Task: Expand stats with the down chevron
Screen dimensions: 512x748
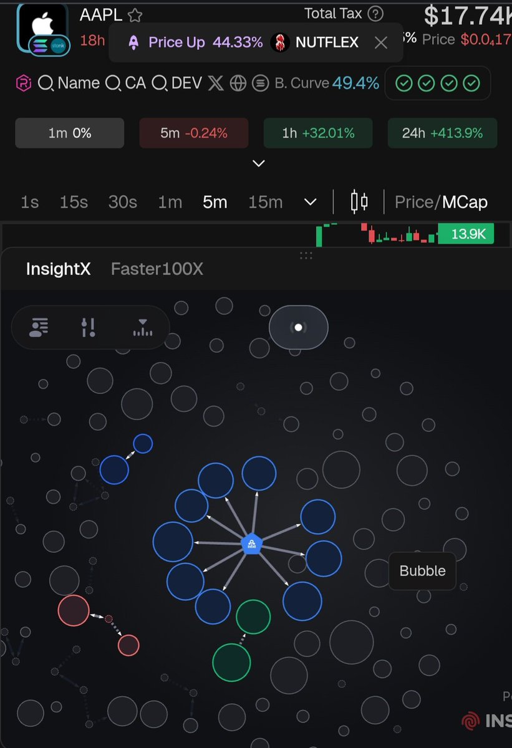Action: point(259,163)
